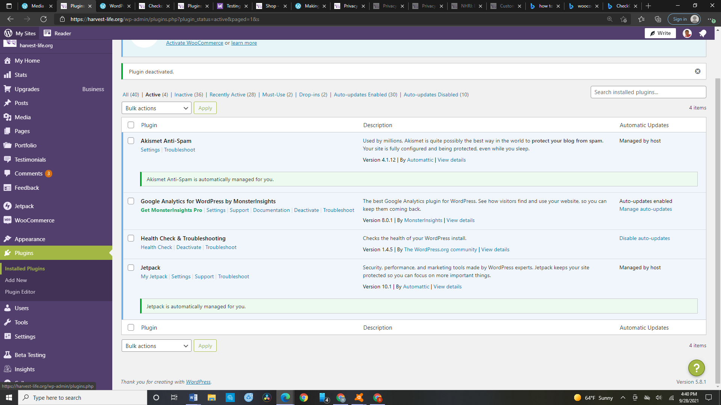Dismiss the Plugin deactivated notice
This screenshot has width=721, height=405.
pyautogui.click(x=697, y=71)
